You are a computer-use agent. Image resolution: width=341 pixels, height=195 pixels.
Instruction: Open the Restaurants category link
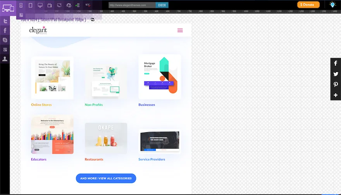94,159
